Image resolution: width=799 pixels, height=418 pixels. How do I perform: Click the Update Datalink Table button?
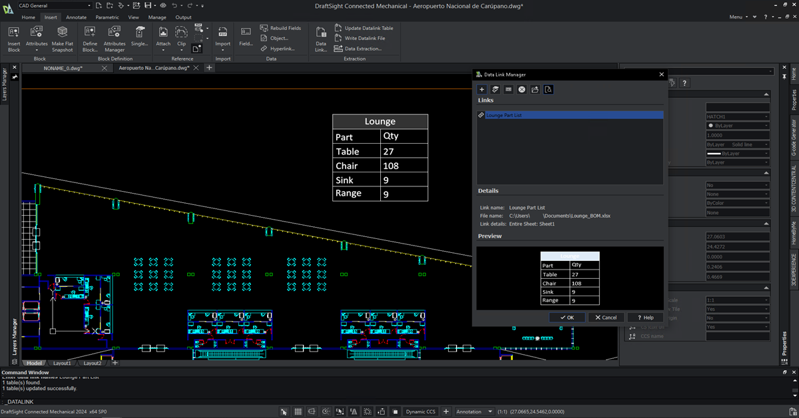pos(364,27)
